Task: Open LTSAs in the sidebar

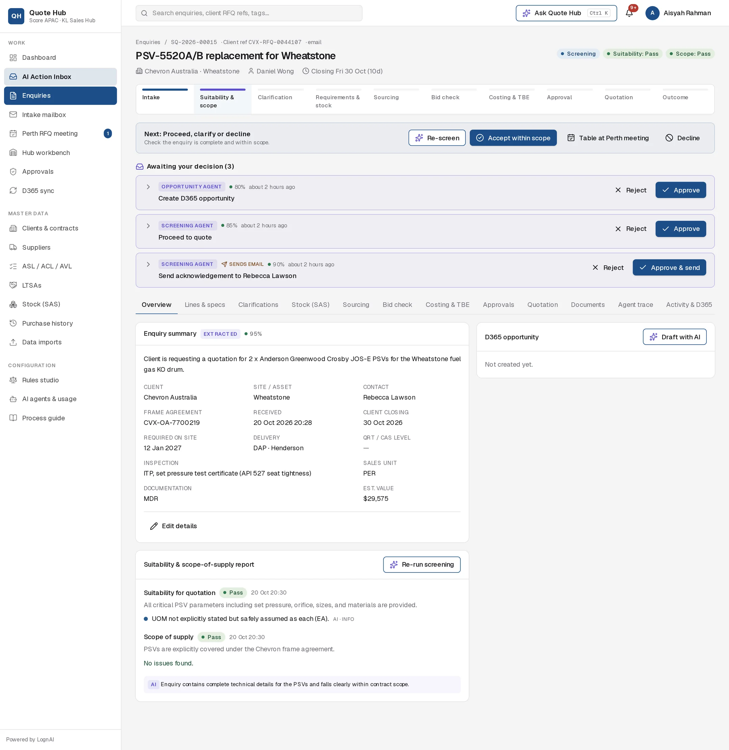Action: pyautogui.click(x=60, y=285)
